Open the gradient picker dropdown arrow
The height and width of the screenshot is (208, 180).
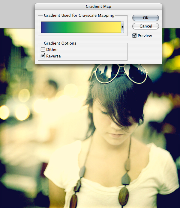[x=123, y=27]
